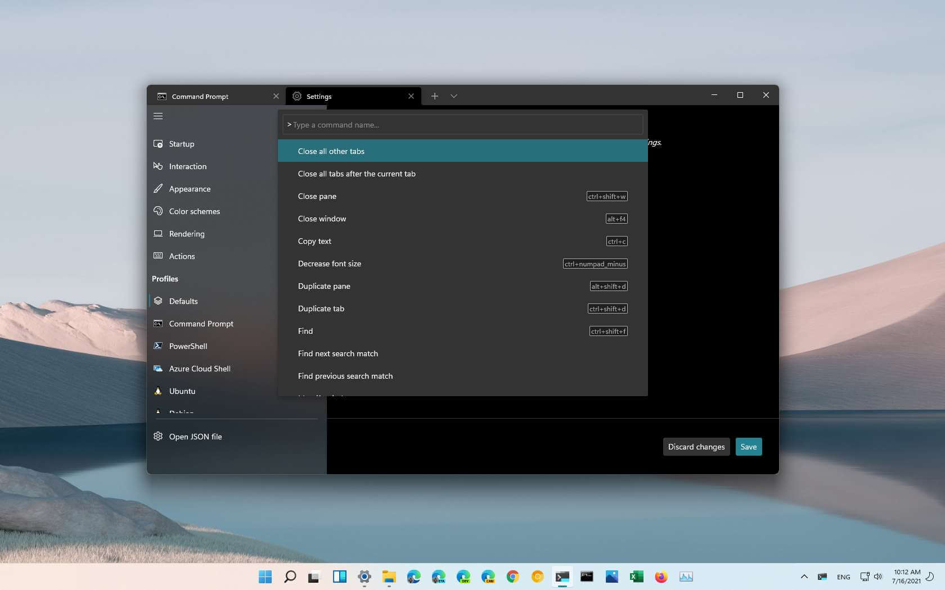This screenshot has height=590, width=945.
Task: Open the new tab dropdown chevron
Action: (454, 96)
